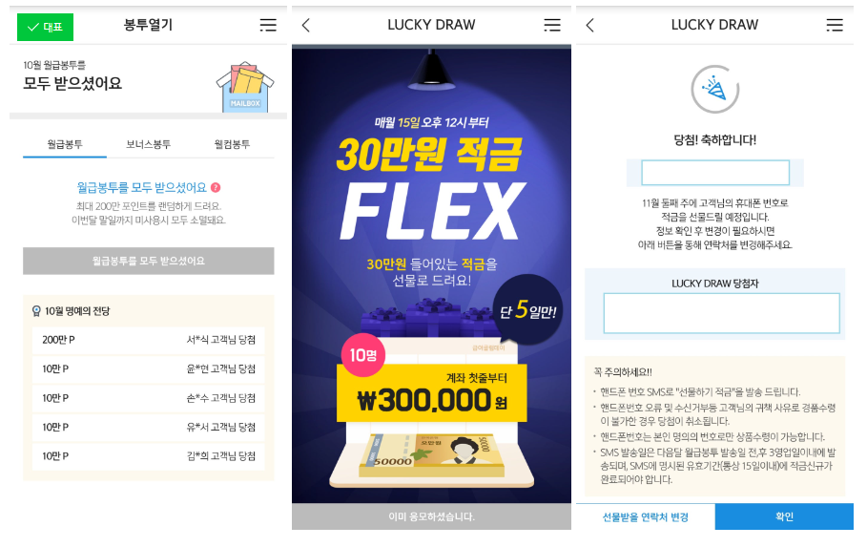Open hamburger menu on the FLEX Lucky Draw screen
The height and width of the screenshot is (547, 867).
(x=552, y=25)
